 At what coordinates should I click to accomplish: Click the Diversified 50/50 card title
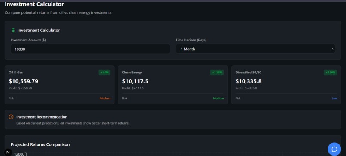(x=248, y=73)
